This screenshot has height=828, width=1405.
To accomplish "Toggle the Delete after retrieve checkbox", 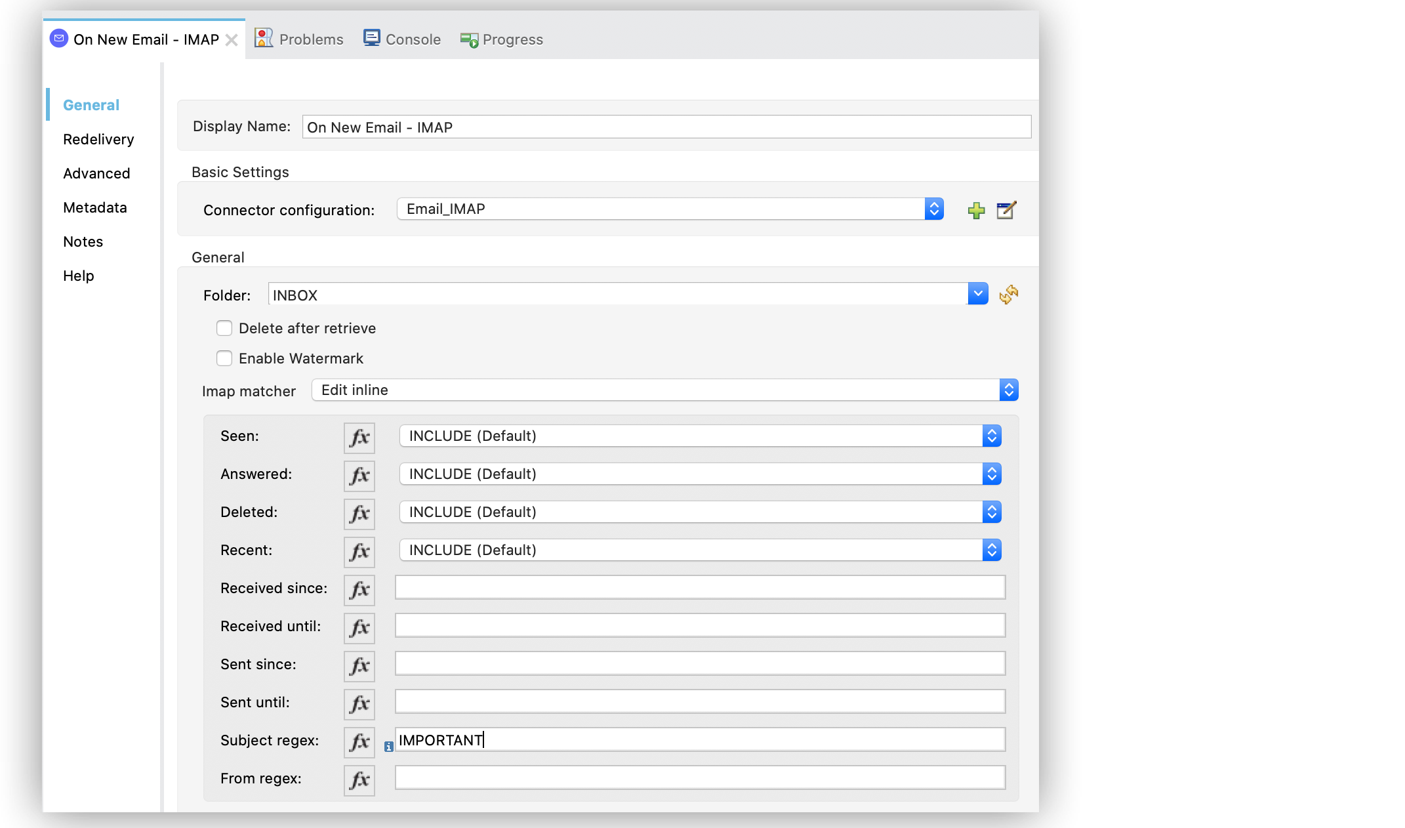I will (x=222, y=327).
